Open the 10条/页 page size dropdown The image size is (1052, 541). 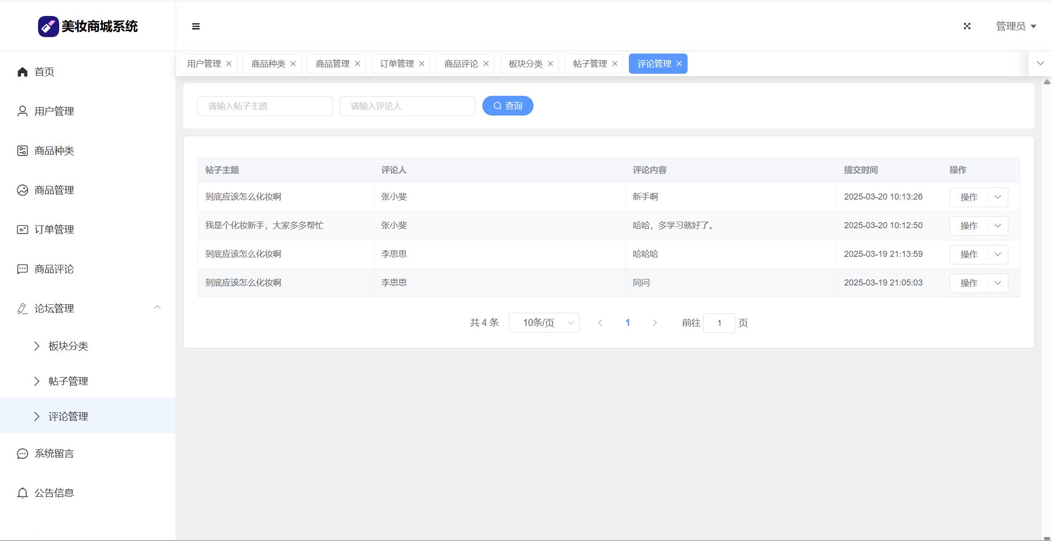(544, 323)
